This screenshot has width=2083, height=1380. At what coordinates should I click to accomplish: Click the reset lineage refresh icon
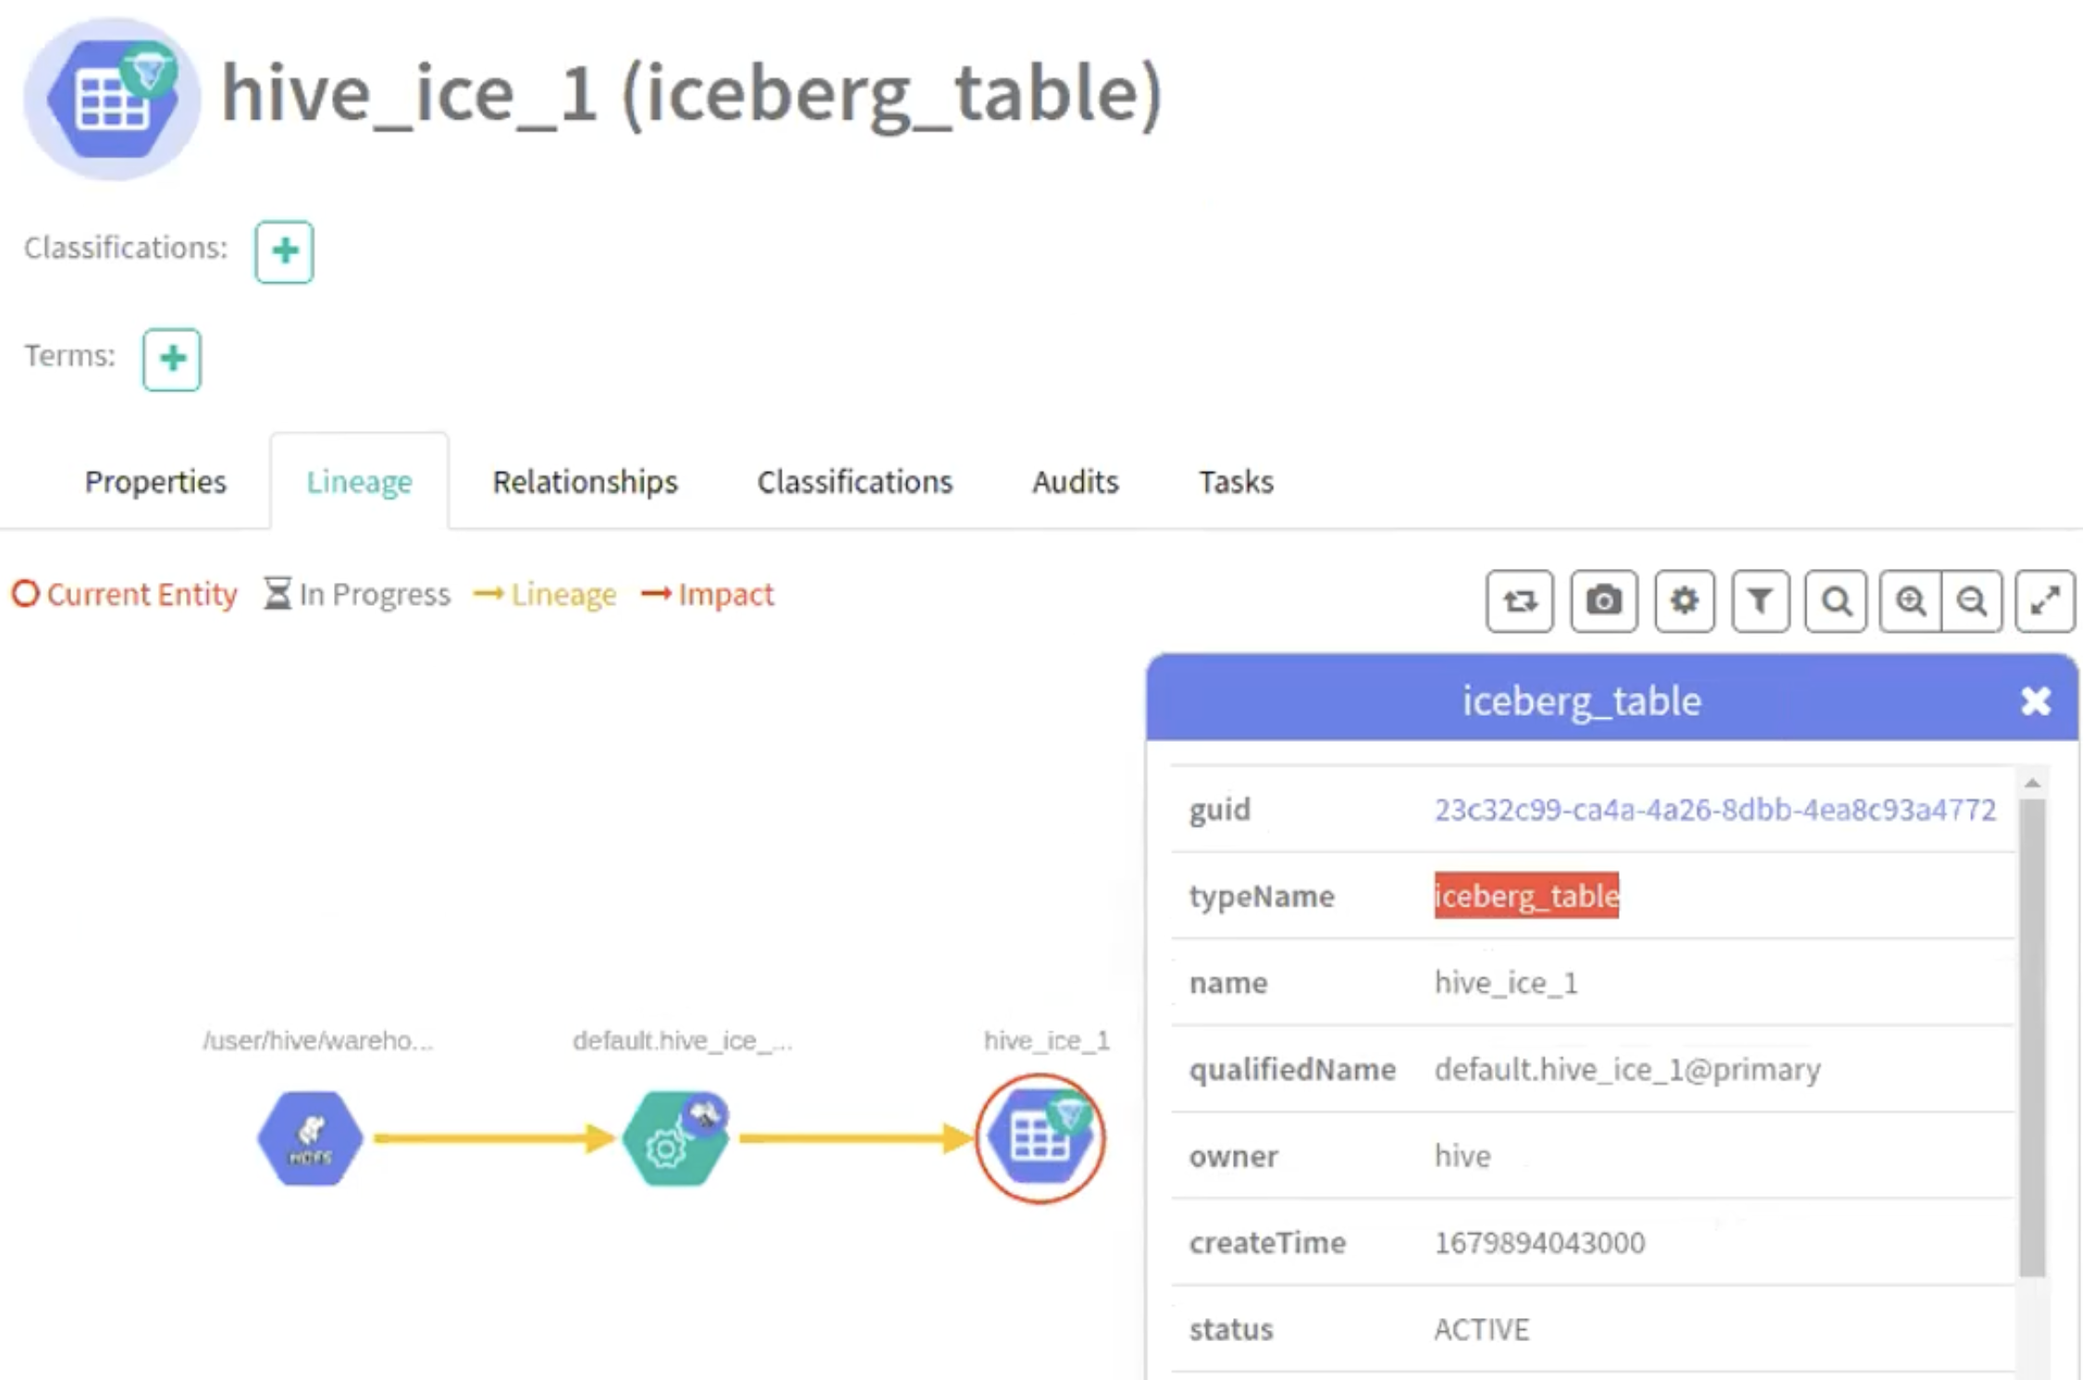[x=1520, y=601]
